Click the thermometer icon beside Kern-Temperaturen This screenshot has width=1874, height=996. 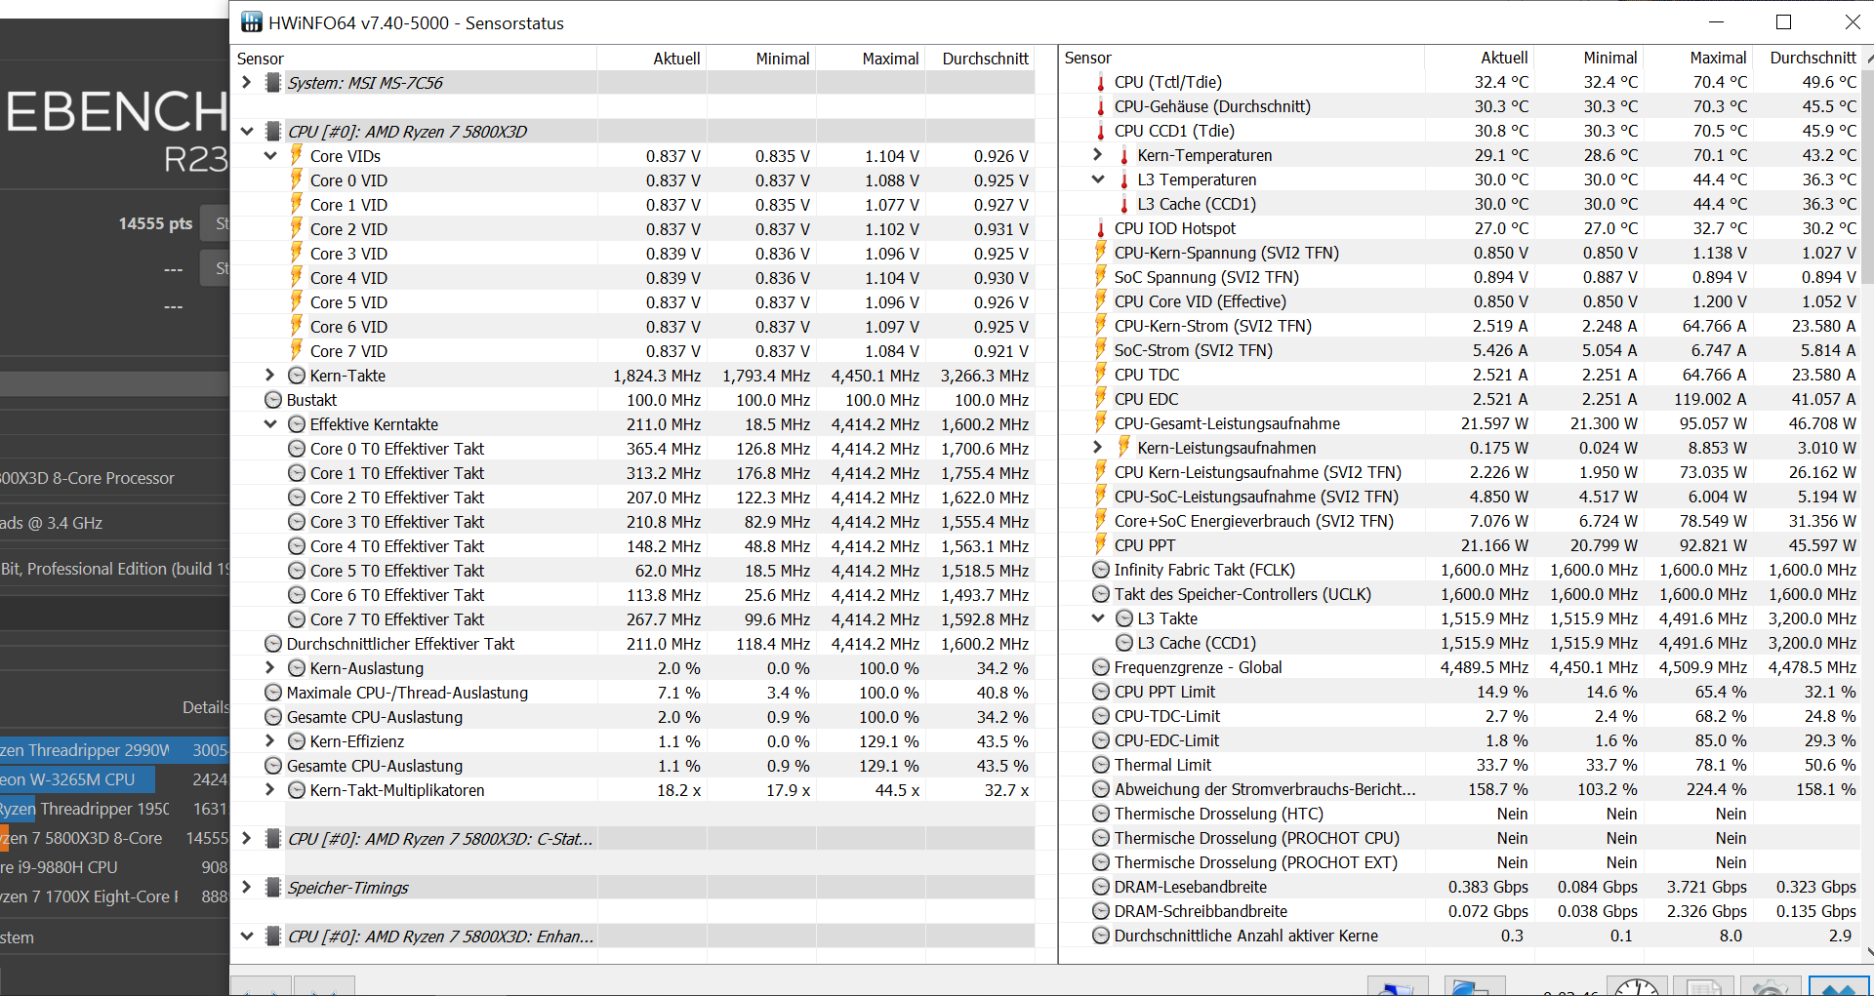click(x=1124, y=155)
